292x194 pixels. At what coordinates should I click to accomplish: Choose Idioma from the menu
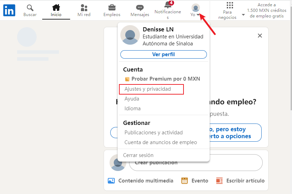(133, 109)
